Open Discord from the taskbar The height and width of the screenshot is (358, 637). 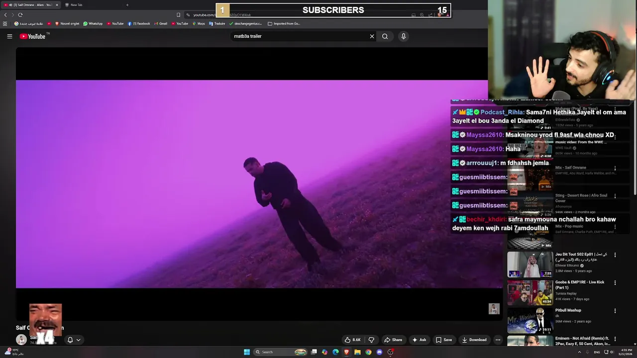coord(379,352)
